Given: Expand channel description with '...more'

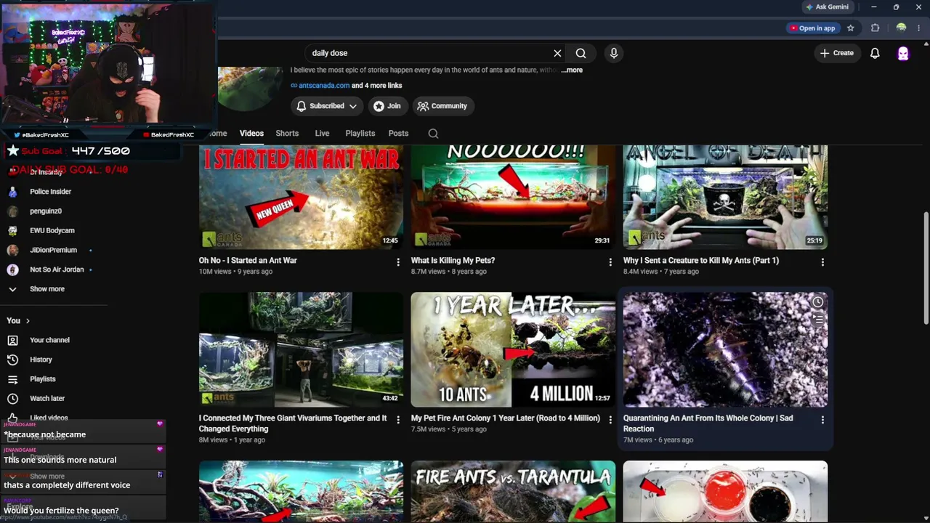Looking at the screenshot, I should pos(572,70).
